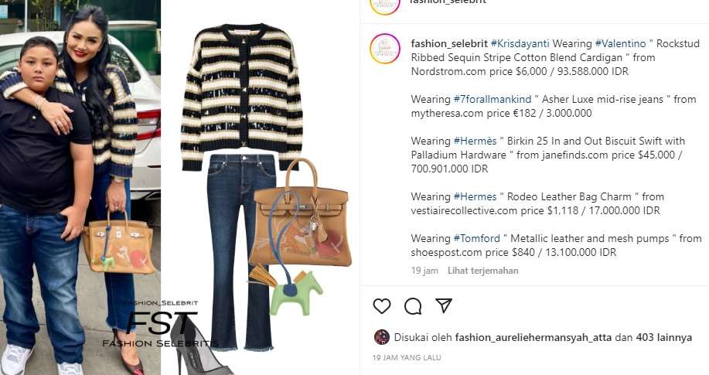The height and width of the screenshot is (375, 709).
Task: Open #Hermès hashtag in Birkin line
Action: pos(475,141)
